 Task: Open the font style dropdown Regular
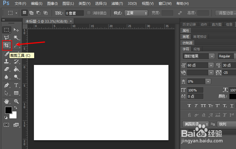(227, 56)
